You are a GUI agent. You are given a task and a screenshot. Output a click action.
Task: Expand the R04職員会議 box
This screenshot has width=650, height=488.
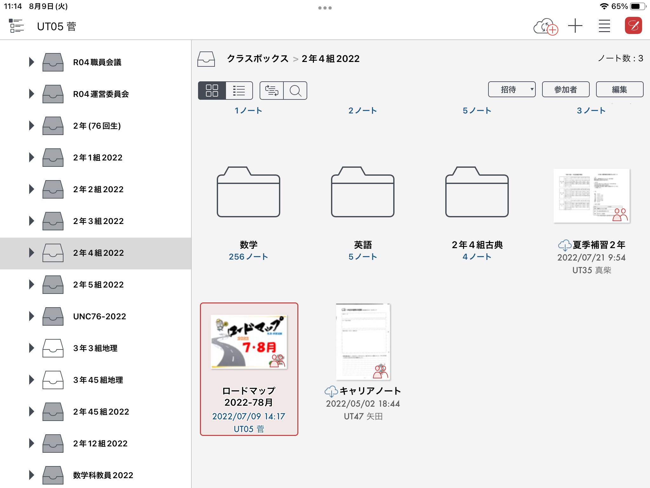[31, 62]
